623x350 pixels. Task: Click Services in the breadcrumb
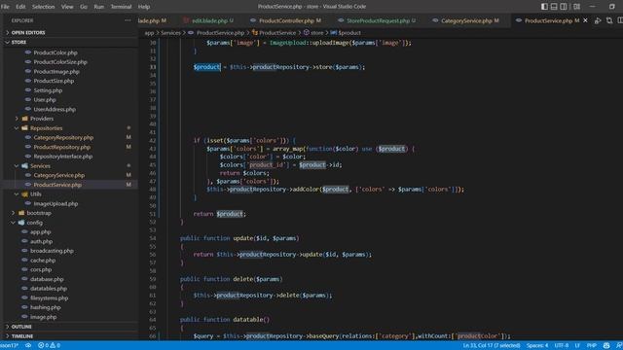pos(170,33)
